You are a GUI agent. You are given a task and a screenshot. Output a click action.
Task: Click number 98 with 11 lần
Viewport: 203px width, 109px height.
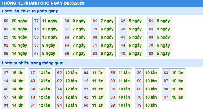113,81
